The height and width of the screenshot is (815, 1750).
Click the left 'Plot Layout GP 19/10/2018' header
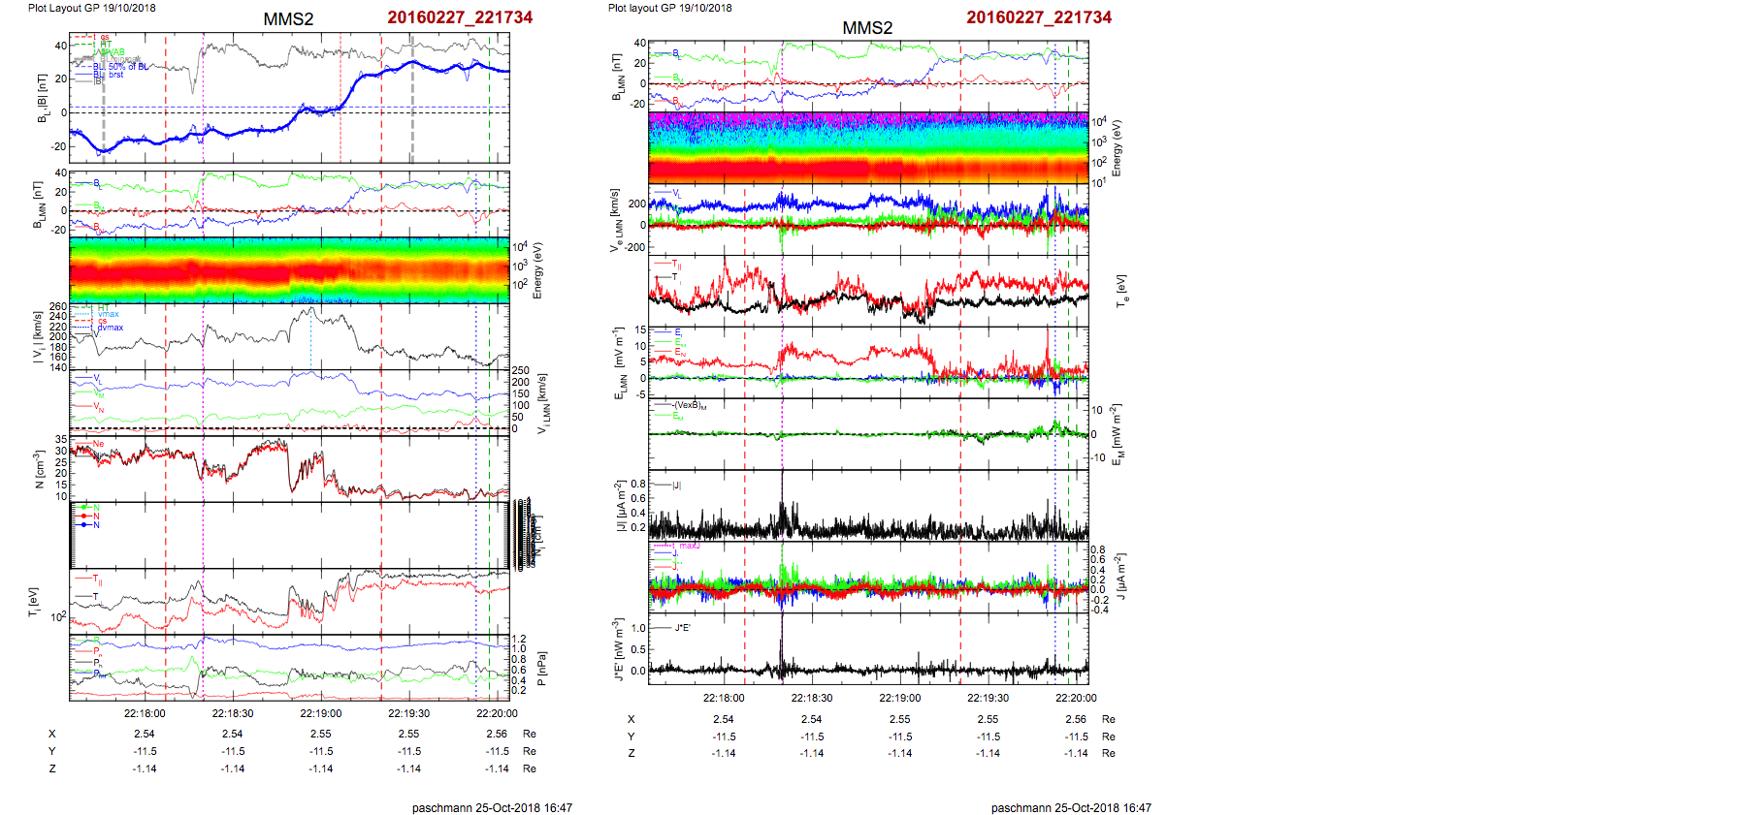[x=91, y=8]
